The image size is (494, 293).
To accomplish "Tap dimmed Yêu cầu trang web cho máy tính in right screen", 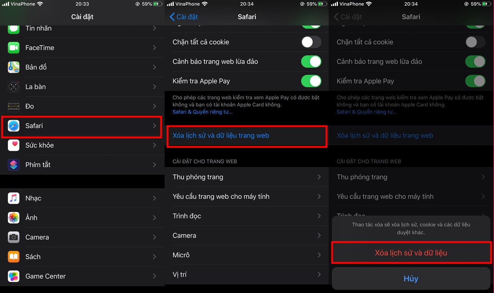I will point(411,196).
